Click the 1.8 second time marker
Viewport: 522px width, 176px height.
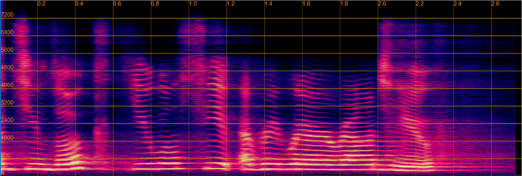(344, 4)
